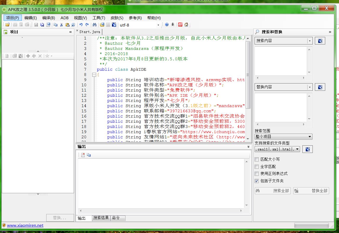Viewport: 339px width, 233px height.
Task: Open help via blue question mark icon
Action: click(x=167, y=25)
